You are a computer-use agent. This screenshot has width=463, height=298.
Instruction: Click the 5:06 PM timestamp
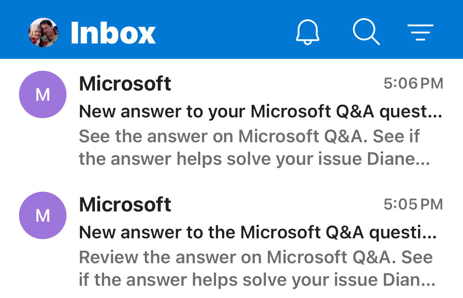click(414, 83)
